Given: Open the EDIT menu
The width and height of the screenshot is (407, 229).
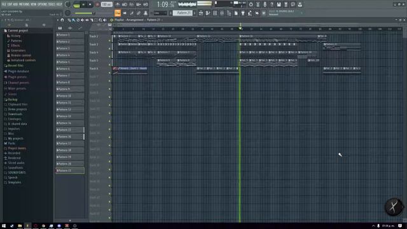Looking at the screenshot, I should click(10, 4).
